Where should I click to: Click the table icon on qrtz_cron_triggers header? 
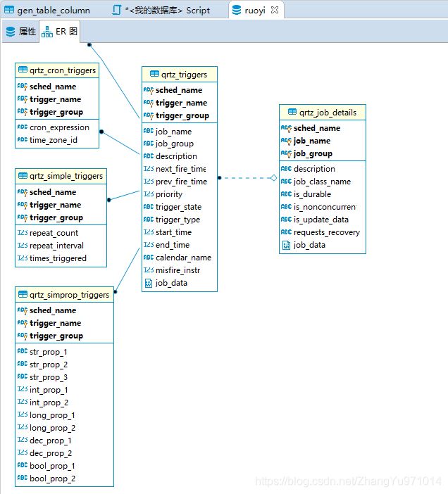coord(23,70)
